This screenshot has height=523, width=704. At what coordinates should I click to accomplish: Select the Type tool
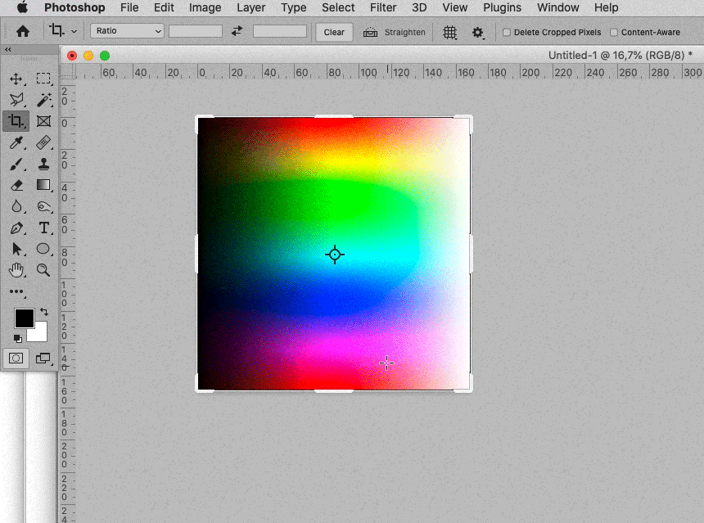pos(43,228)
